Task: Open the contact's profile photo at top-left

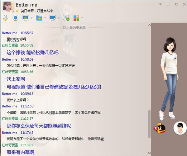Action: (x=8, y=7)
